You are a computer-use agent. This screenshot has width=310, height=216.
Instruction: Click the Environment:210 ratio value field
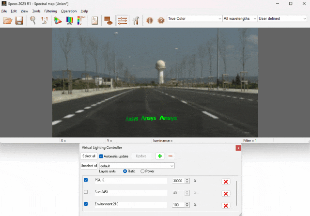178,204
